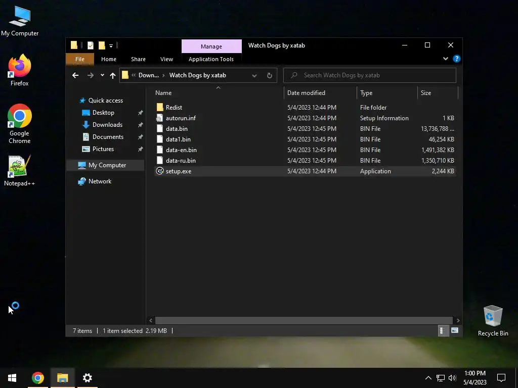Switch to the Home ribbon tab
Viewport: 518px width, 388px height.
(x=109, y=59)
